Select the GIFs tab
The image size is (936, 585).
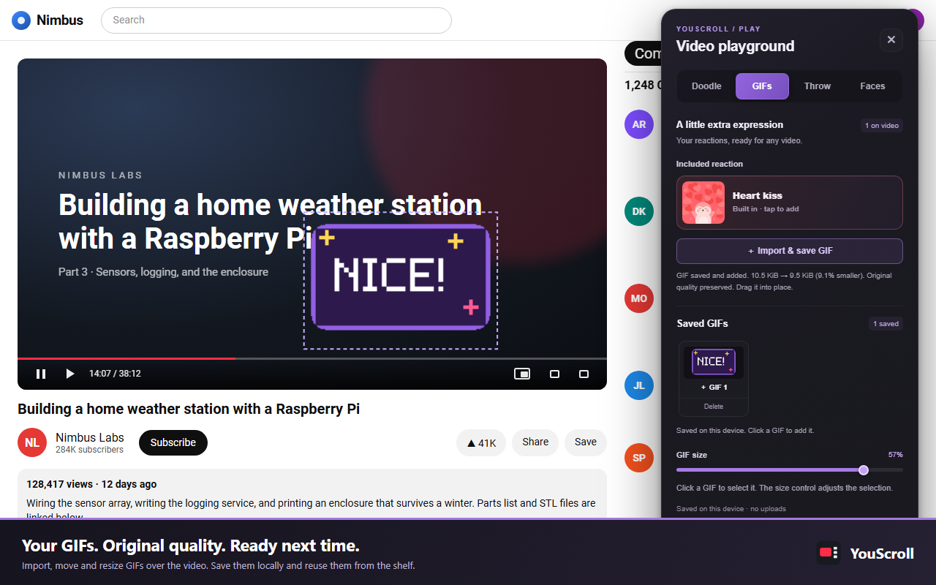pyautogui.click(x=762, y=86)
